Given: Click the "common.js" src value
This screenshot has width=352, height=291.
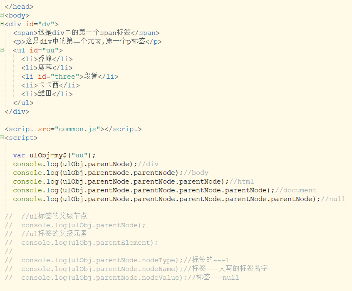Looking at the screenshot, I should pyautogui.click(x=77, y=129).
